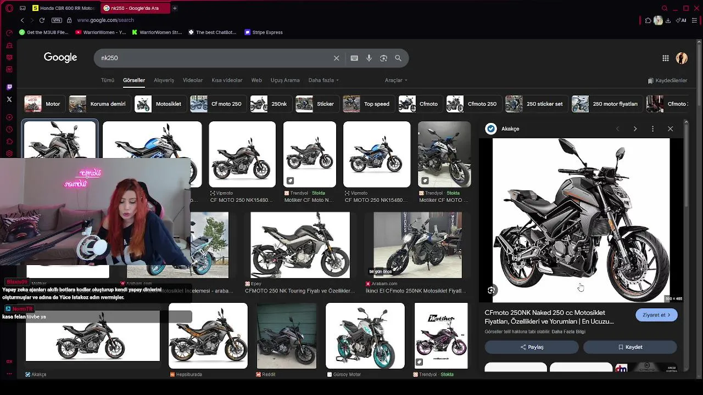Show previous image in preview panel
The height and width of the screenshot is (395, 703).
[617, 129]
